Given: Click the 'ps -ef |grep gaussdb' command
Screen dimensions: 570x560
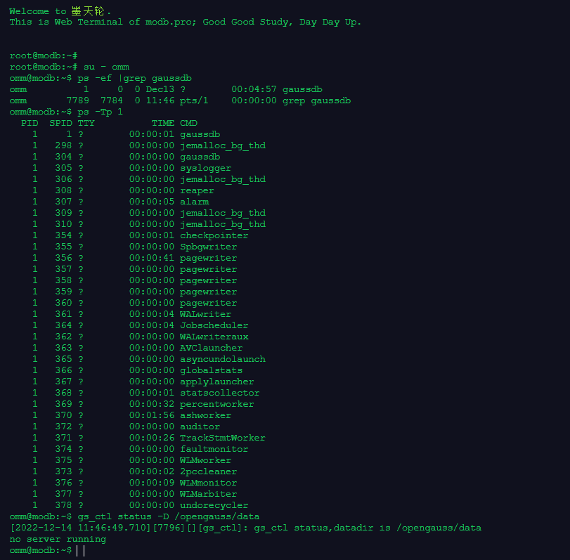Looking at the screenshot, I should point(134,78).
